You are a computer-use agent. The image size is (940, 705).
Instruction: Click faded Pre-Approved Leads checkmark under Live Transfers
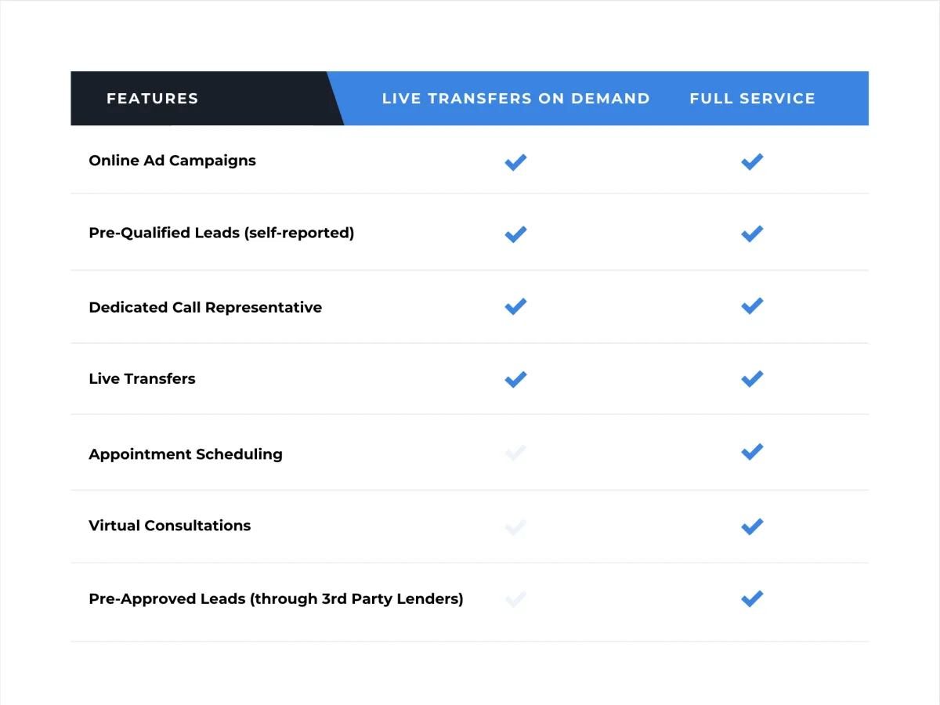pyautogui.click(x=515, y=600)
